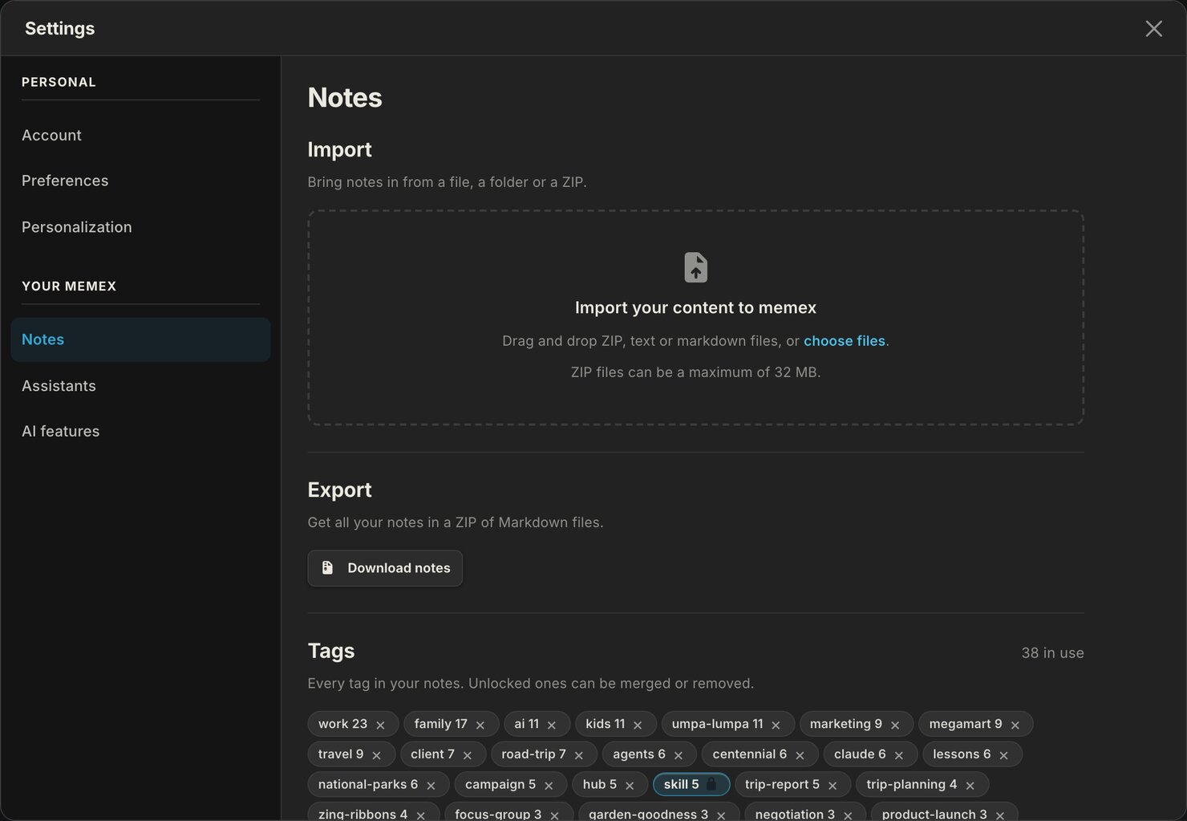1187x821 pixels.
Task: Click the file upload icon in import area
Action: [x=695, y=267]
